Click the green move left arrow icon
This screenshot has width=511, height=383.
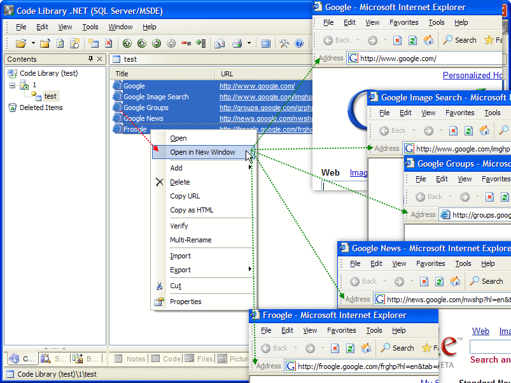click(157, 43)
